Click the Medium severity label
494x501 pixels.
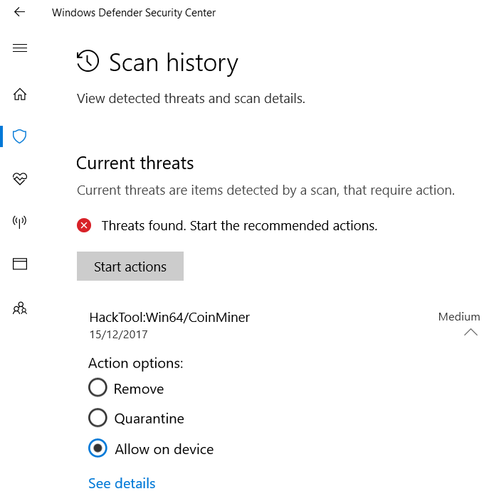point(459,317)
